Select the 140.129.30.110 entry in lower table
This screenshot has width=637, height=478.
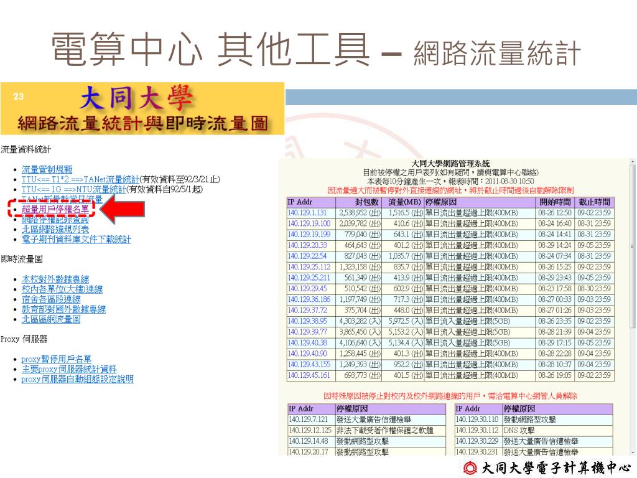[478, 419]
